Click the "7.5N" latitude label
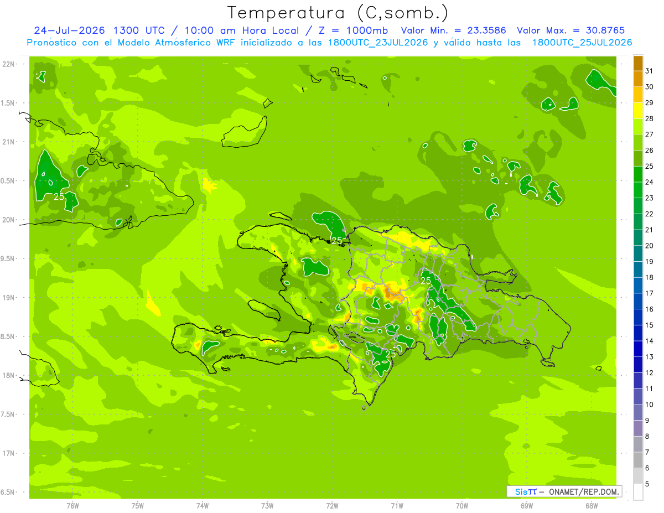664x513 pixels. click(x=8, y=414)
